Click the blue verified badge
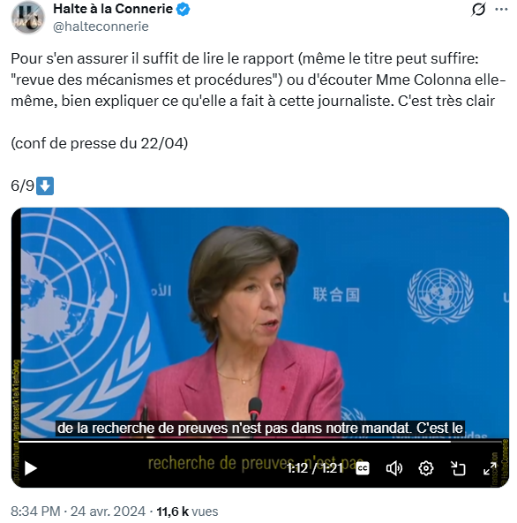This screenshot has height=523, width=517. [x=183, y=10]
